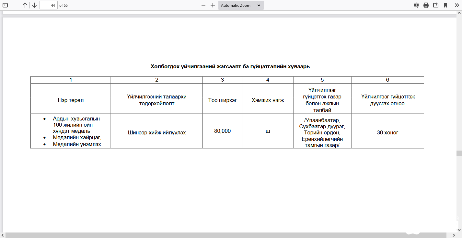Toggle the PDF viewer sidebar
This screenshot has height=238, width=462.
5,5
